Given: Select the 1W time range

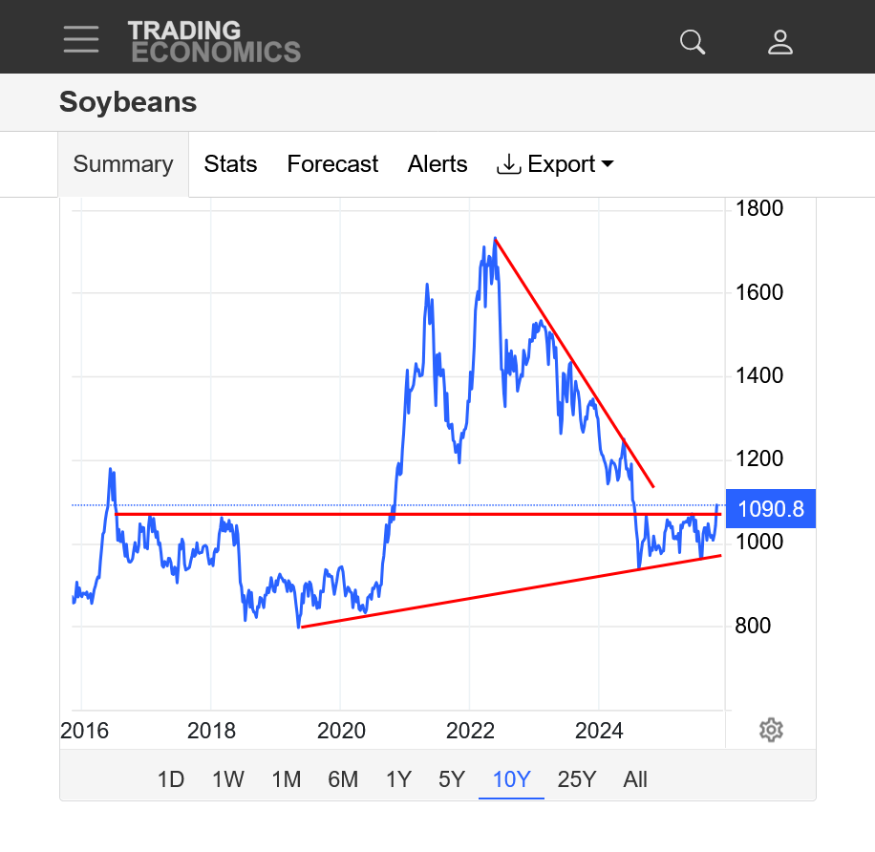Looking at the screenshot, I should pyautogui.click(x=227, y=779).
